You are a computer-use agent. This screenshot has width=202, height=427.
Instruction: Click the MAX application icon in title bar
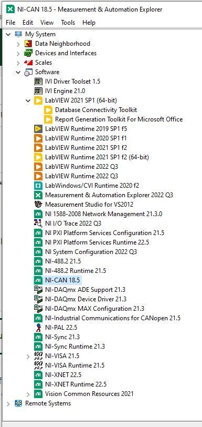10,9
